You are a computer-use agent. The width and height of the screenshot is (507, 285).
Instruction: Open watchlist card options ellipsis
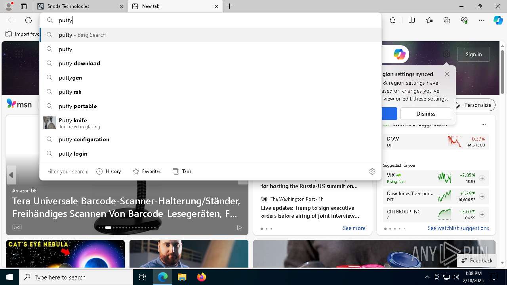tap(483, 124)
